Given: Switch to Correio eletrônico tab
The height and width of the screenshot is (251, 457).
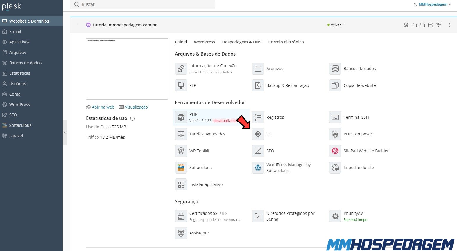Looking at the screenshot, I should tap(286, 42).
